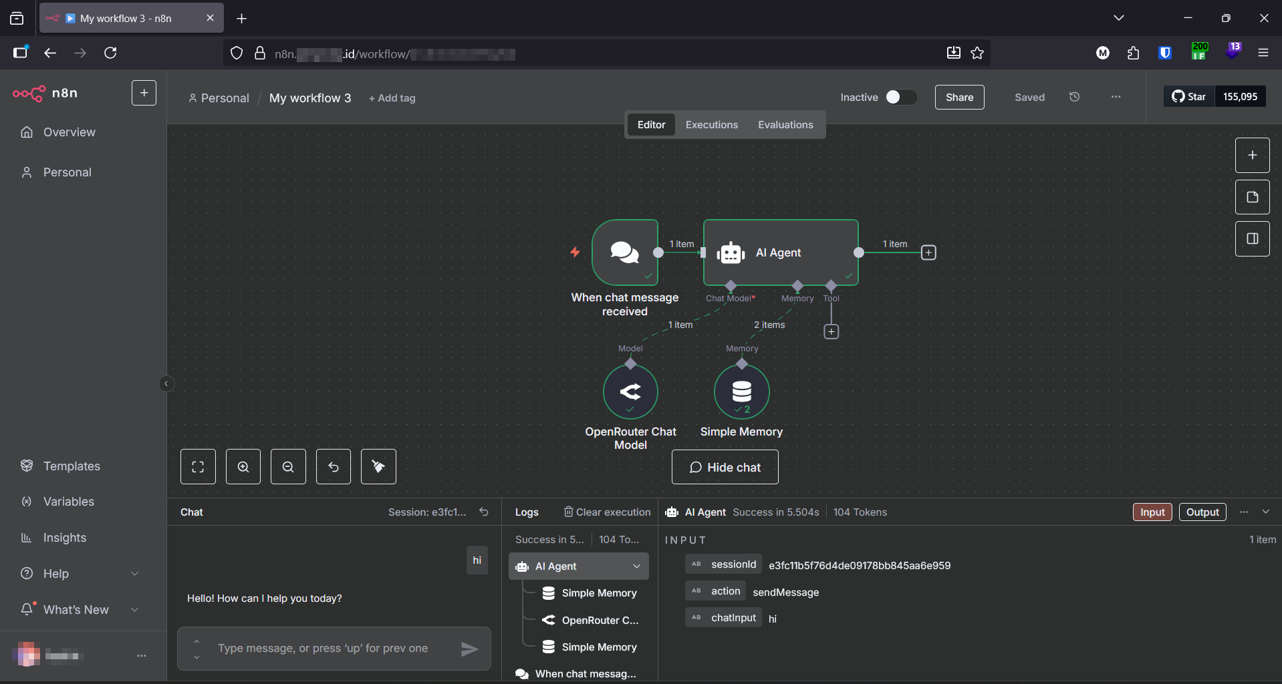
Task: Switch log view to Input
Action: click(1152, 512)
